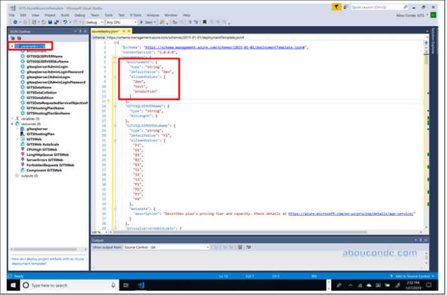Expand the variables node in JSON Outline
Screen dimensions: 447x295
12,117
